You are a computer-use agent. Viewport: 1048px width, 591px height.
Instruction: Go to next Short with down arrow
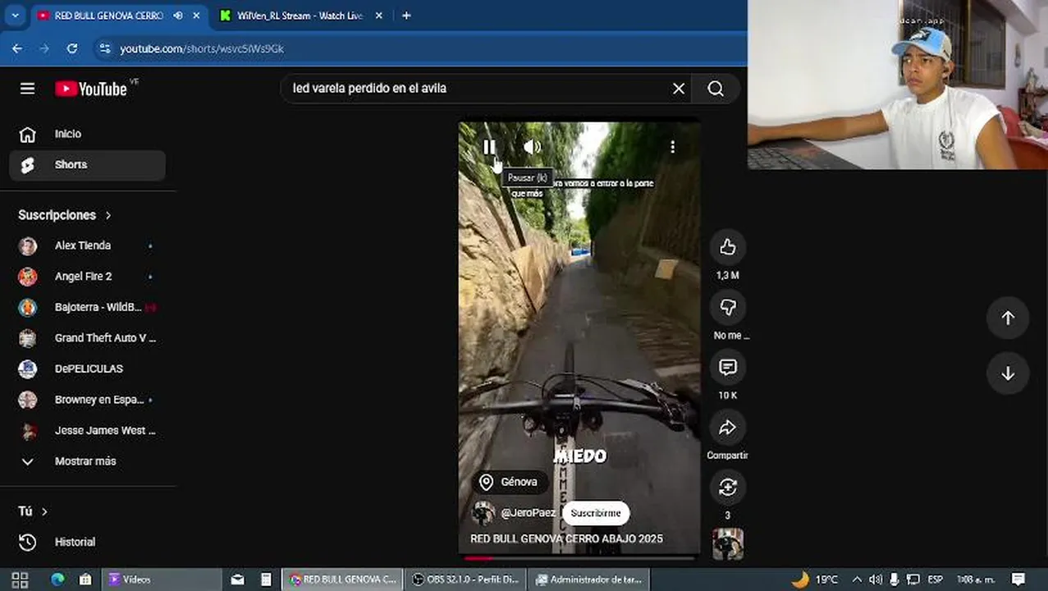1008,373
